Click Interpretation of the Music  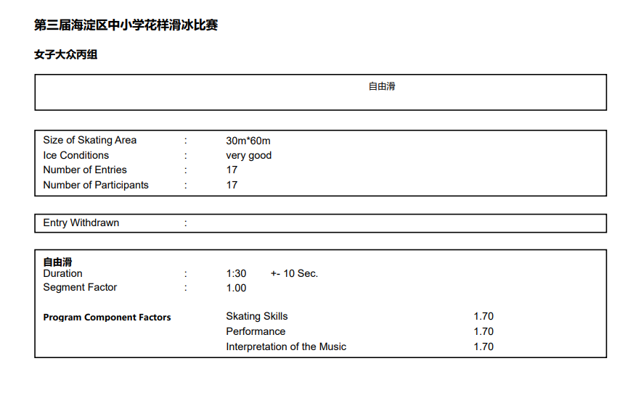[286, 347]
